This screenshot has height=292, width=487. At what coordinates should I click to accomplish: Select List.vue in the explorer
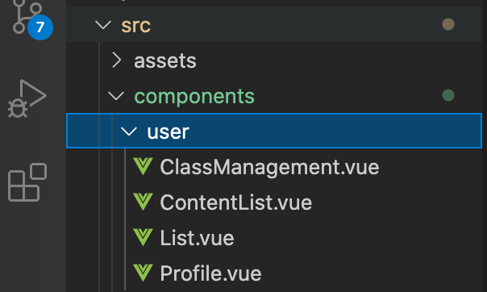197,238
